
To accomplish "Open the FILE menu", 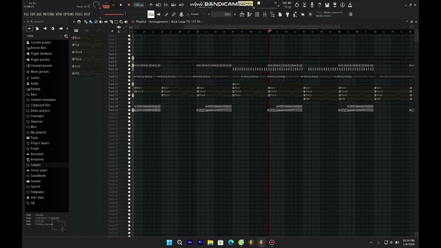I will 26,14.
